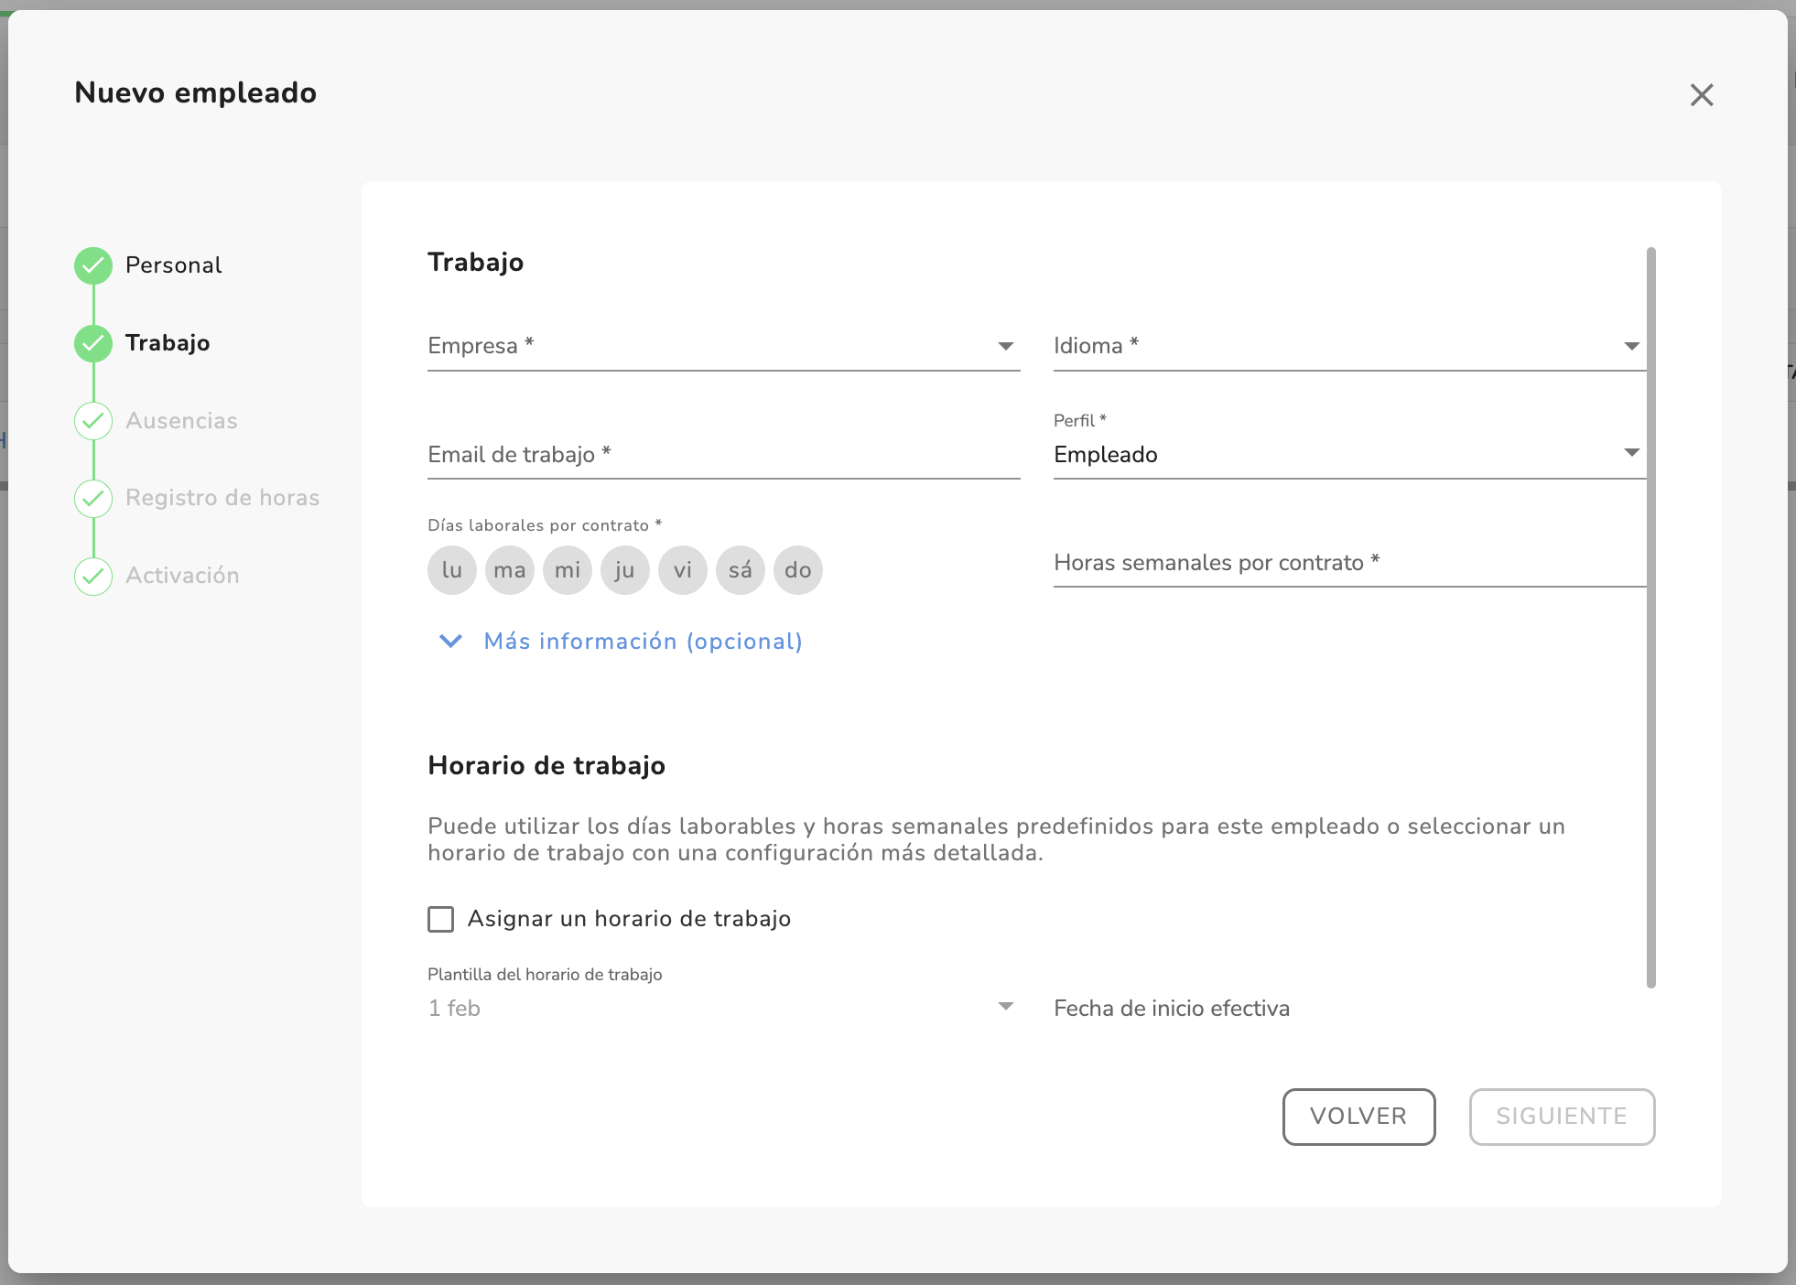Click the Personal step checkmark icon
Screen dimensions: 1796x1285
93,265
